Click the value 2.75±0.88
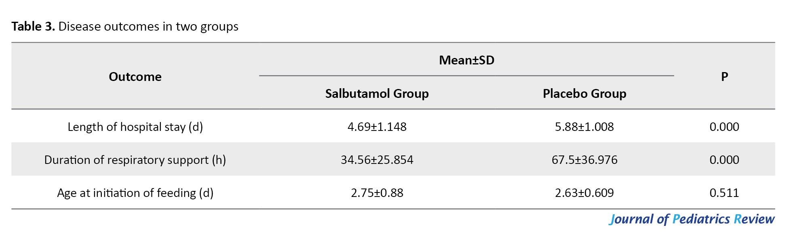This screenshot has height=236, width=786. tap(377, 193)
